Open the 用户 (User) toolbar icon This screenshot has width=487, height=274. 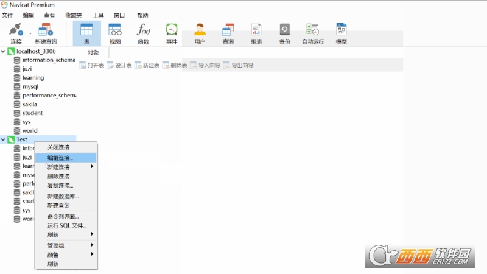point(200,30)
